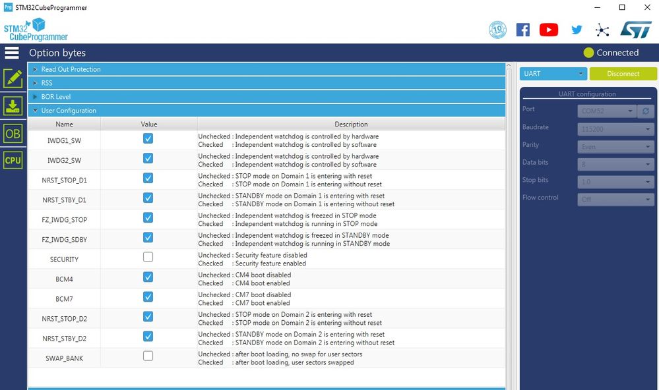Image resolution: width=659 pixels, height=390 pixels.
Task: Open the Port COM52 dropdown
Action: pos(608,111)
